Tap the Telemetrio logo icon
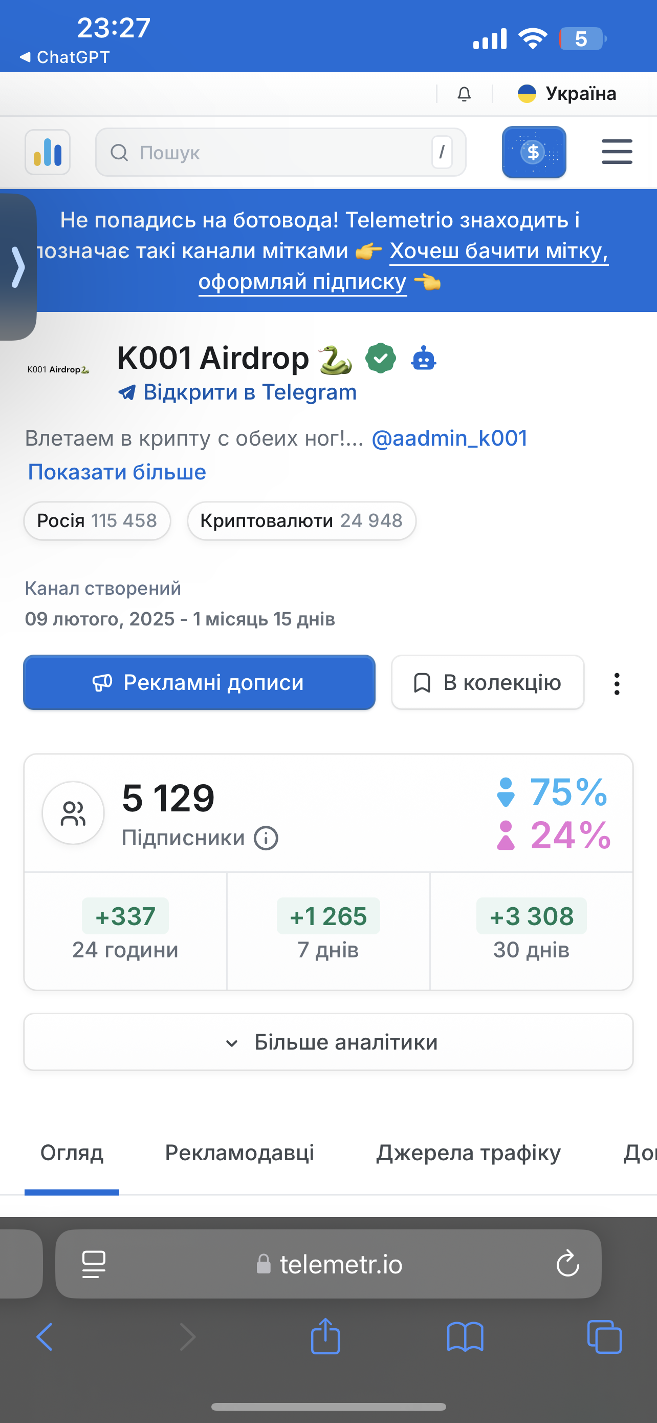Screen dimensions: 657x1423 tap(48, 152)
